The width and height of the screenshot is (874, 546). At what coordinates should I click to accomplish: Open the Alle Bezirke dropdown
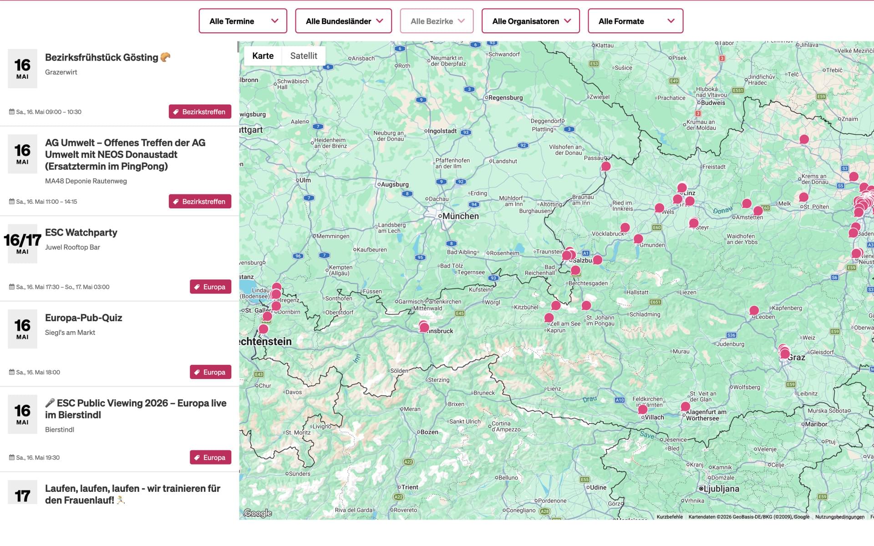(437, 21)
